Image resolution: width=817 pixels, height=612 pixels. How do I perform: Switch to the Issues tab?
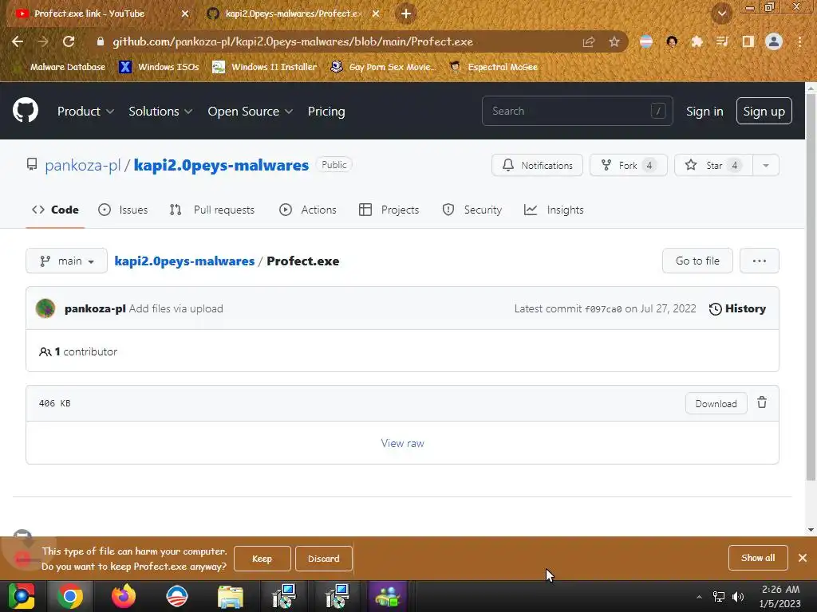pyautogui.click(x=123, y=210)
